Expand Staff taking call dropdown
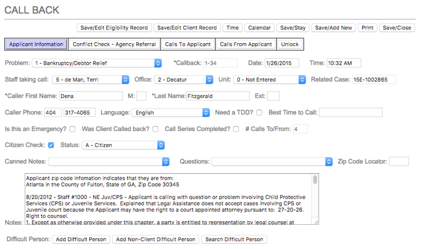This screenshot has width=421, height=249. (91, 79)
